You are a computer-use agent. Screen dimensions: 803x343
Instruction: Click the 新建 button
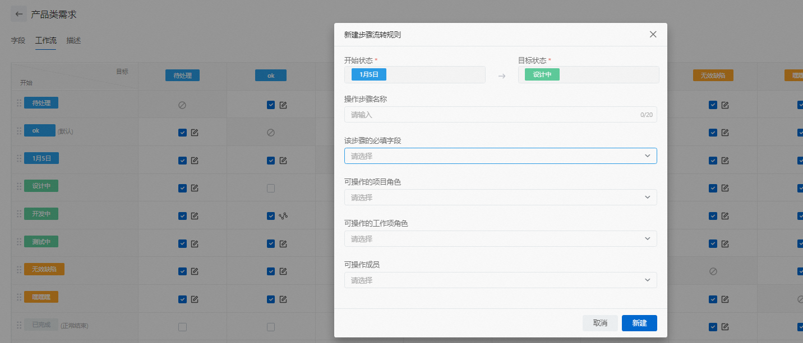(639, 323)
